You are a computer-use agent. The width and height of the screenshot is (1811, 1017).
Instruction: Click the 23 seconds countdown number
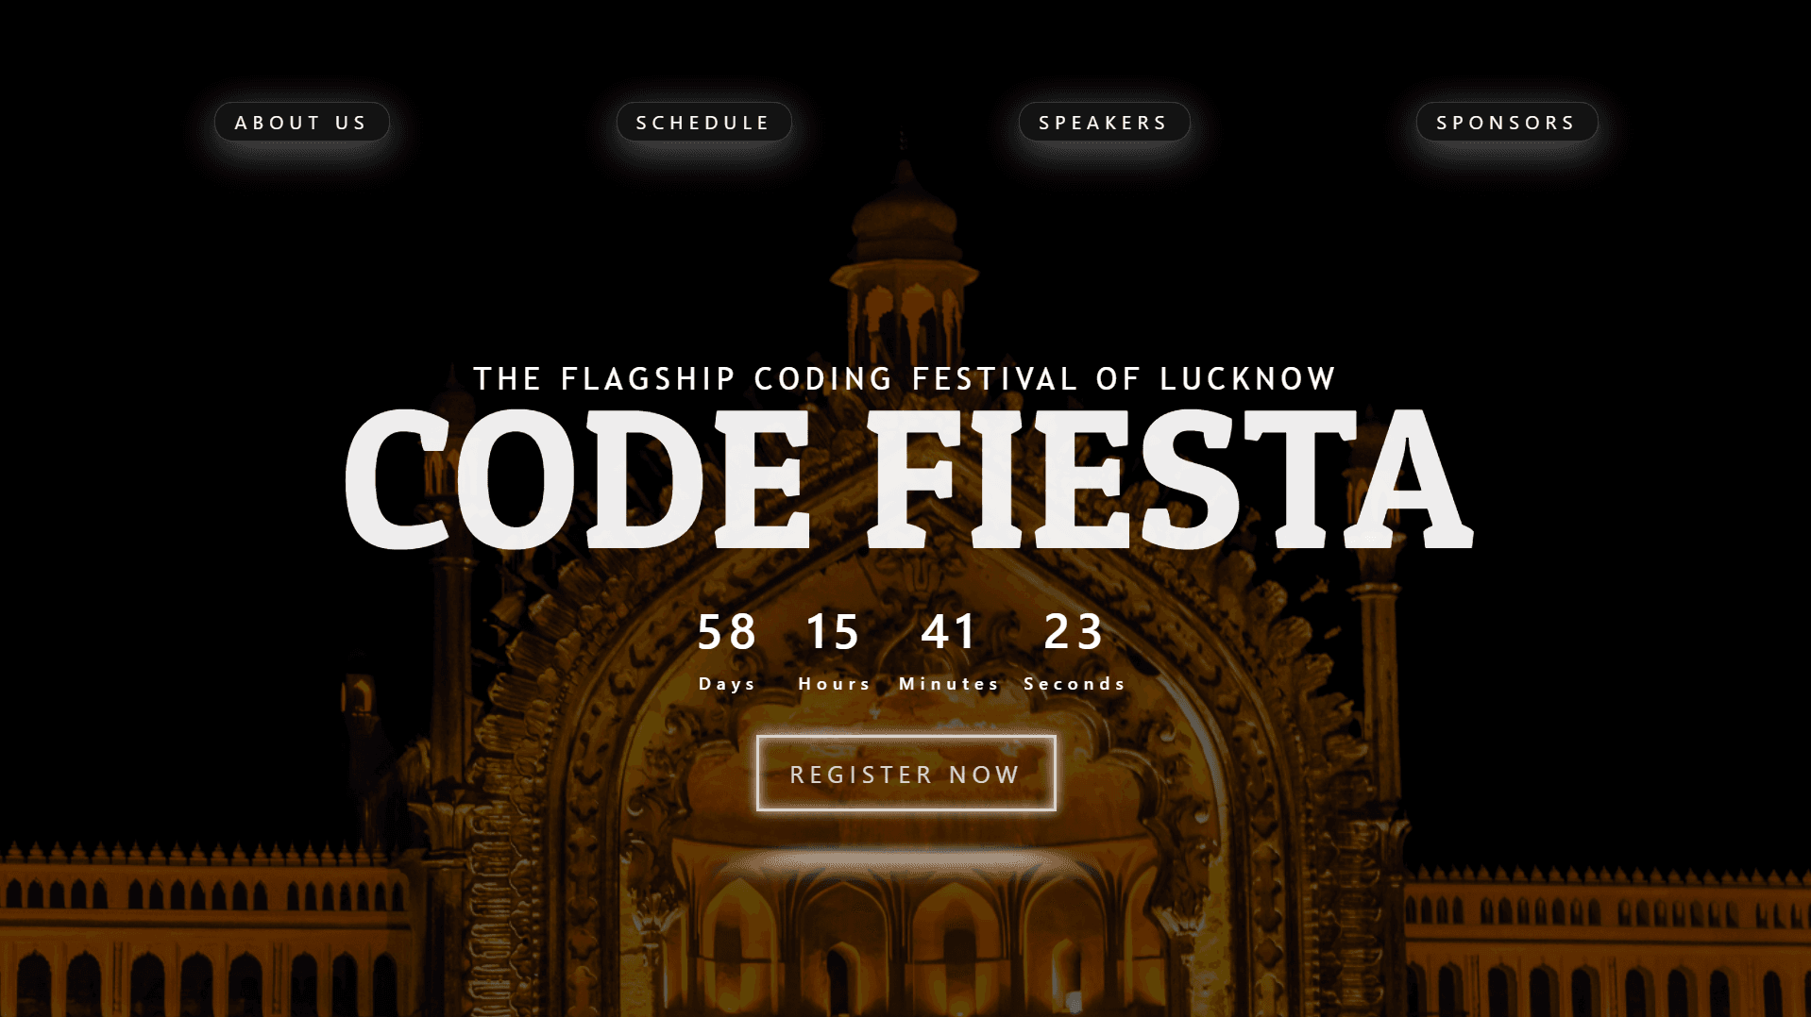tap(1074, 632)
